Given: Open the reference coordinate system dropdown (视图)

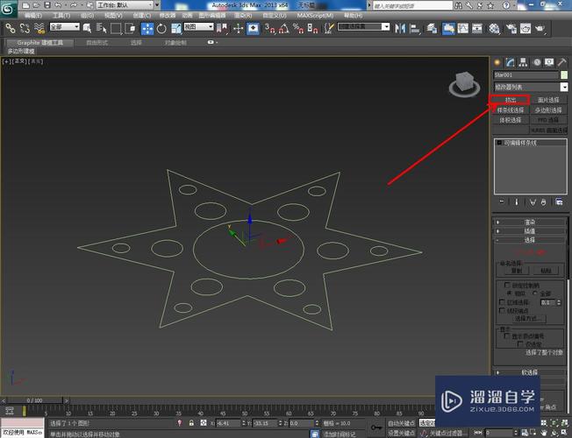Looking at the screenshot, I should point(198,26).
